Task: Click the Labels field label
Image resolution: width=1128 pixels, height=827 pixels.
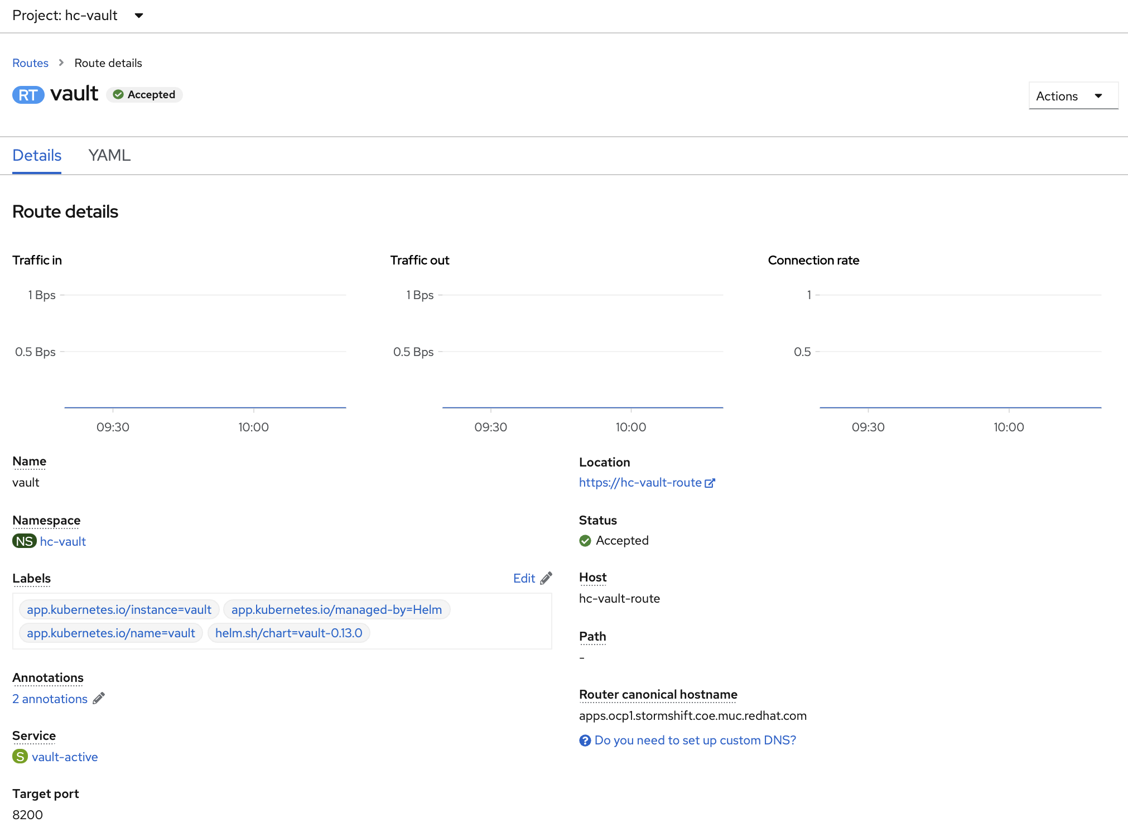Action: (x=32, y=578)
